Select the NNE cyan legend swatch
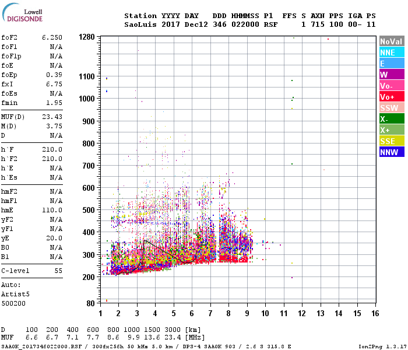Viewport: 408px width, 350px height. (x=392, y=52)
